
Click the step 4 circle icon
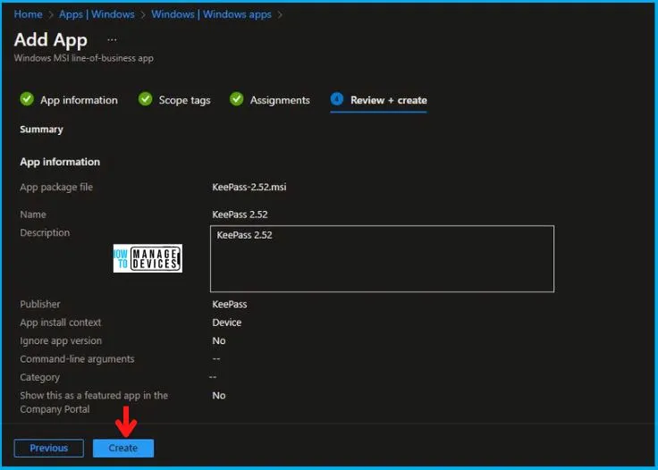(337, 99)
